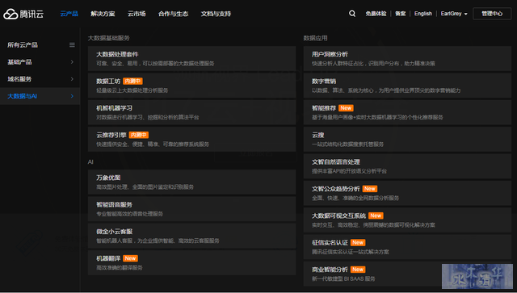Open the 云产品 top menu
Screen dimensions: 517x293
click(69, 14)
